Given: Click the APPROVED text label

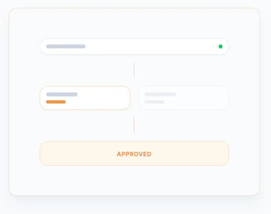Looking at the screenshot, I should pyautogui.click(x=134, y=154).
